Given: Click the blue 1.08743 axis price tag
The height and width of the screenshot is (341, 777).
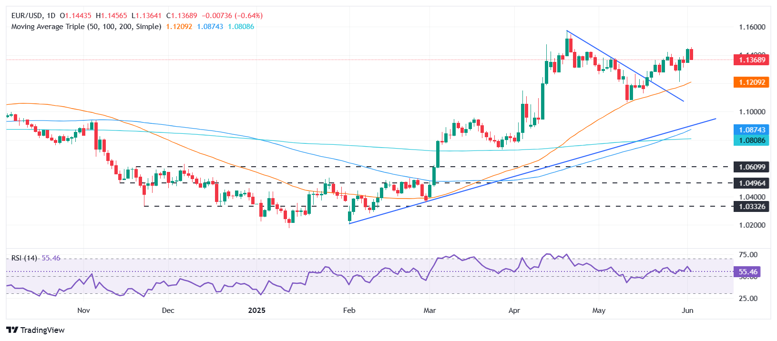Looking at the screenshot, I should (x=752, y=130).
